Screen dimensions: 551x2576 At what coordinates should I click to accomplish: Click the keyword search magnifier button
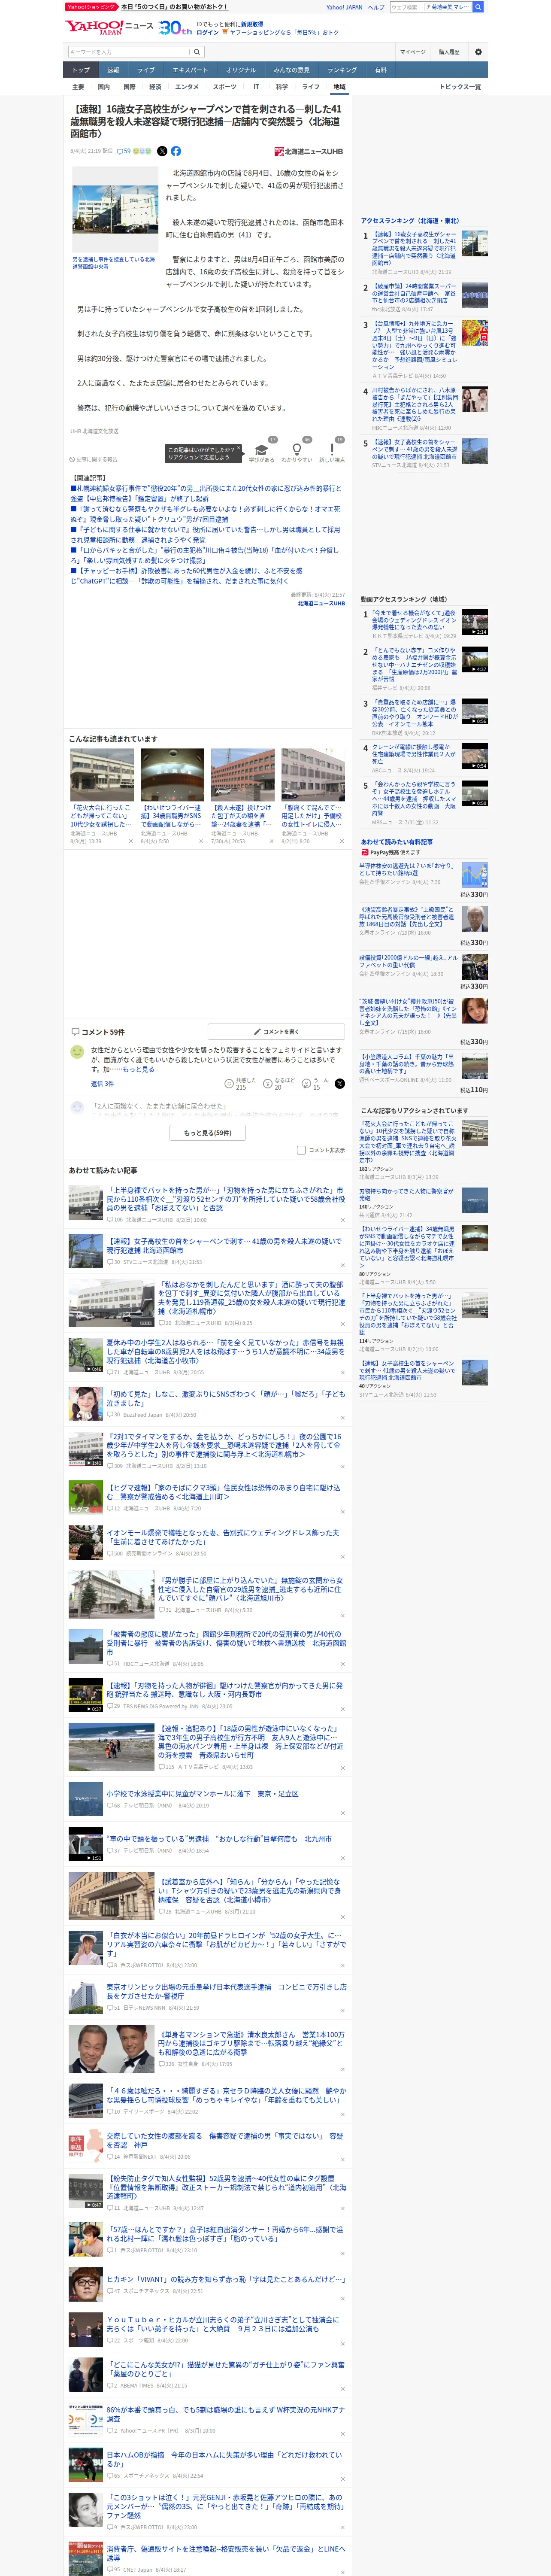click(x=197, y=52)
